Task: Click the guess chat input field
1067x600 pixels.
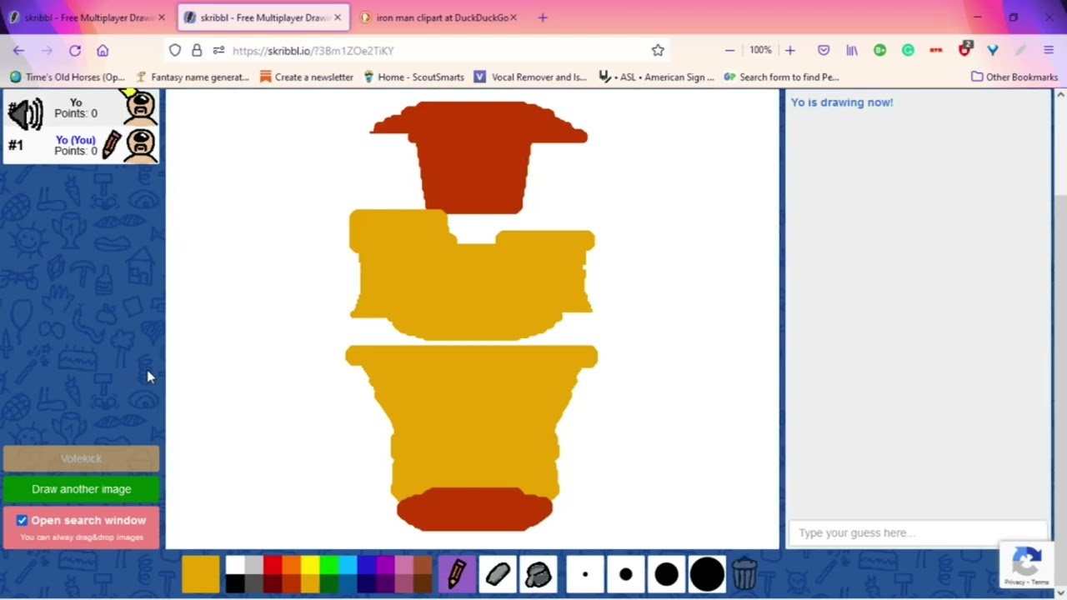Action: click(x=918, y=532)
